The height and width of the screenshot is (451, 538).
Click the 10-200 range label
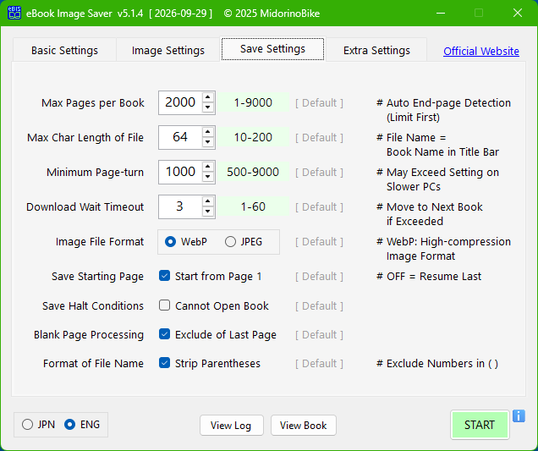click(253, 137)
